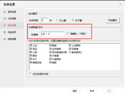This screenshot has height=94, width=125.
Task: Switch to the 性能选项 page
Action: [x=12, y=32]
